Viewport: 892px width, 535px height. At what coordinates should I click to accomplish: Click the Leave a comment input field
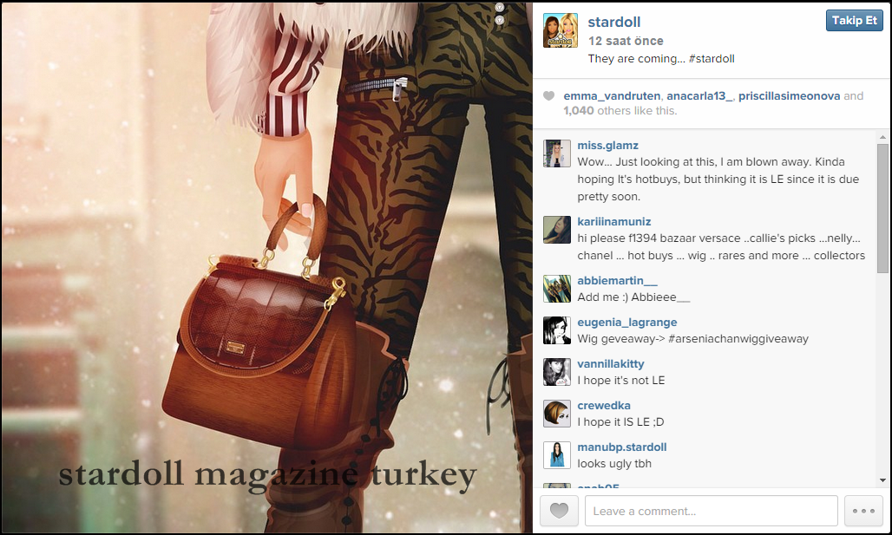point(712,511)
